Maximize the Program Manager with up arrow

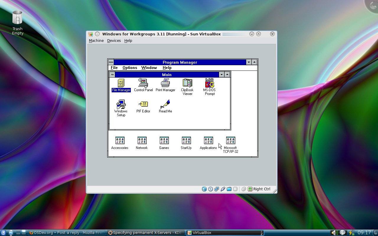[x=254, y=62]
